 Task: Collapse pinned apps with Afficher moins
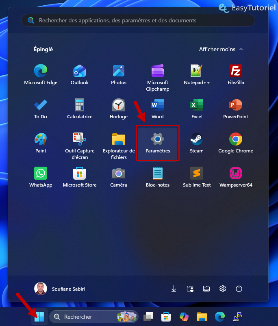point(221,49)
